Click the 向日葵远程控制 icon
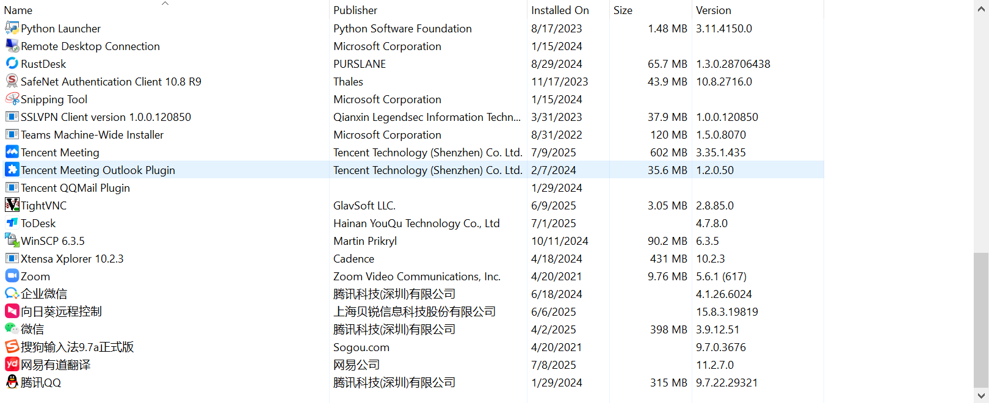 12,311
